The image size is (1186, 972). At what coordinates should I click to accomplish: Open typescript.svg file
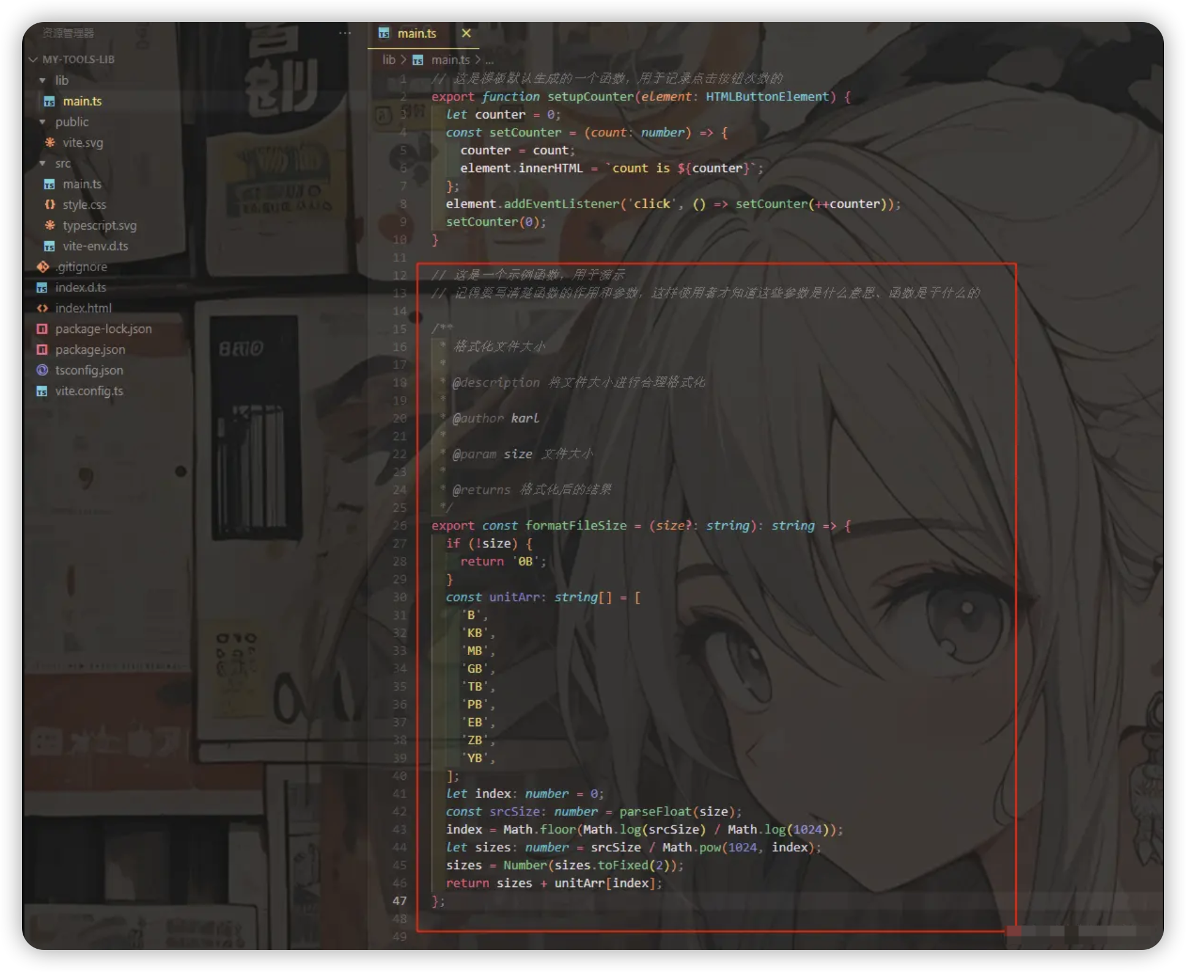99,225
